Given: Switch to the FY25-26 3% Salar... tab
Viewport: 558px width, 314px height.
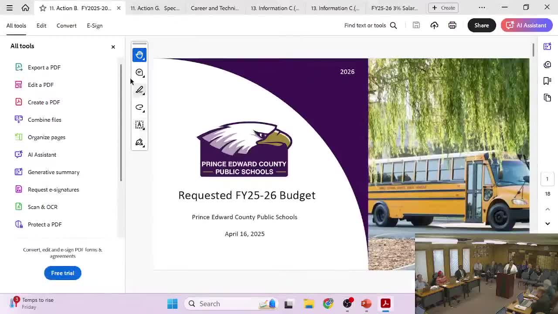Looking at the screenshot, I should pyautogui.click(x=395, y=8).
